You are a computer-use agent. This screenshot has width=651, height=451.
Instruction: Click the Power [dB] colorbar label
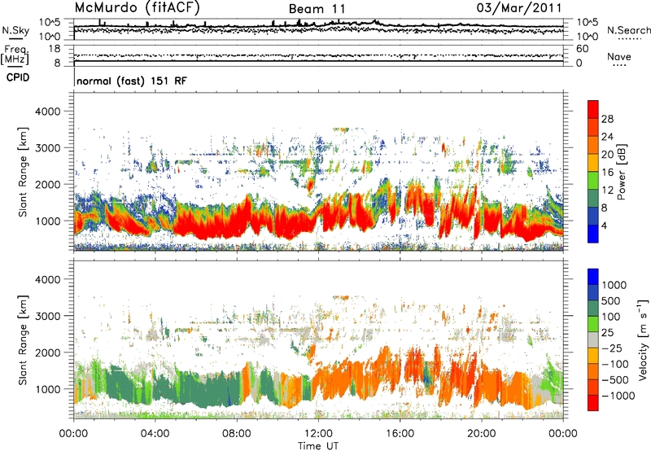[x=621, y=172]
